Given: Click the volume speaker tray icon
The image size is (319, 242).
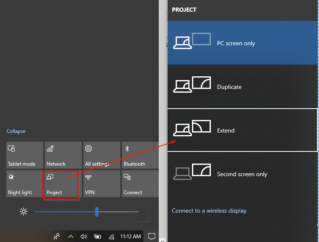Looking at the screenshot, I should [84, 237].
